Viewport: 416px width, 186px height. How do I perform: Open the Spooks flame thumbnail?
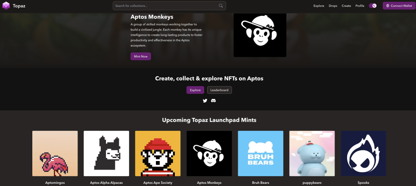coord(363,153)
